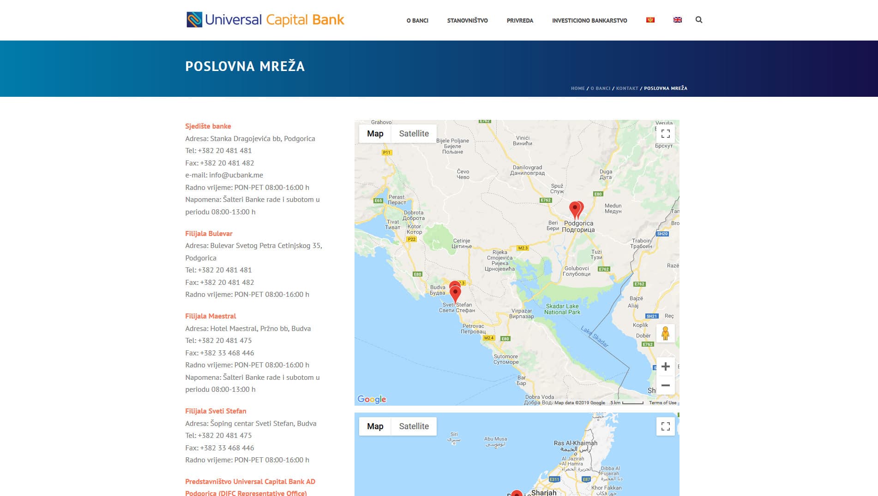Open the INVESTICIONO BANKARSTVO menu
878x496 pixels.
(x=589, y=20)
